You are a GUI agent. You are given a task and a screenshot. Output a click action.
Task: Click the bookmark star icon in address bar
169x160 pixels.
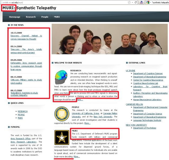coord(129,2)
